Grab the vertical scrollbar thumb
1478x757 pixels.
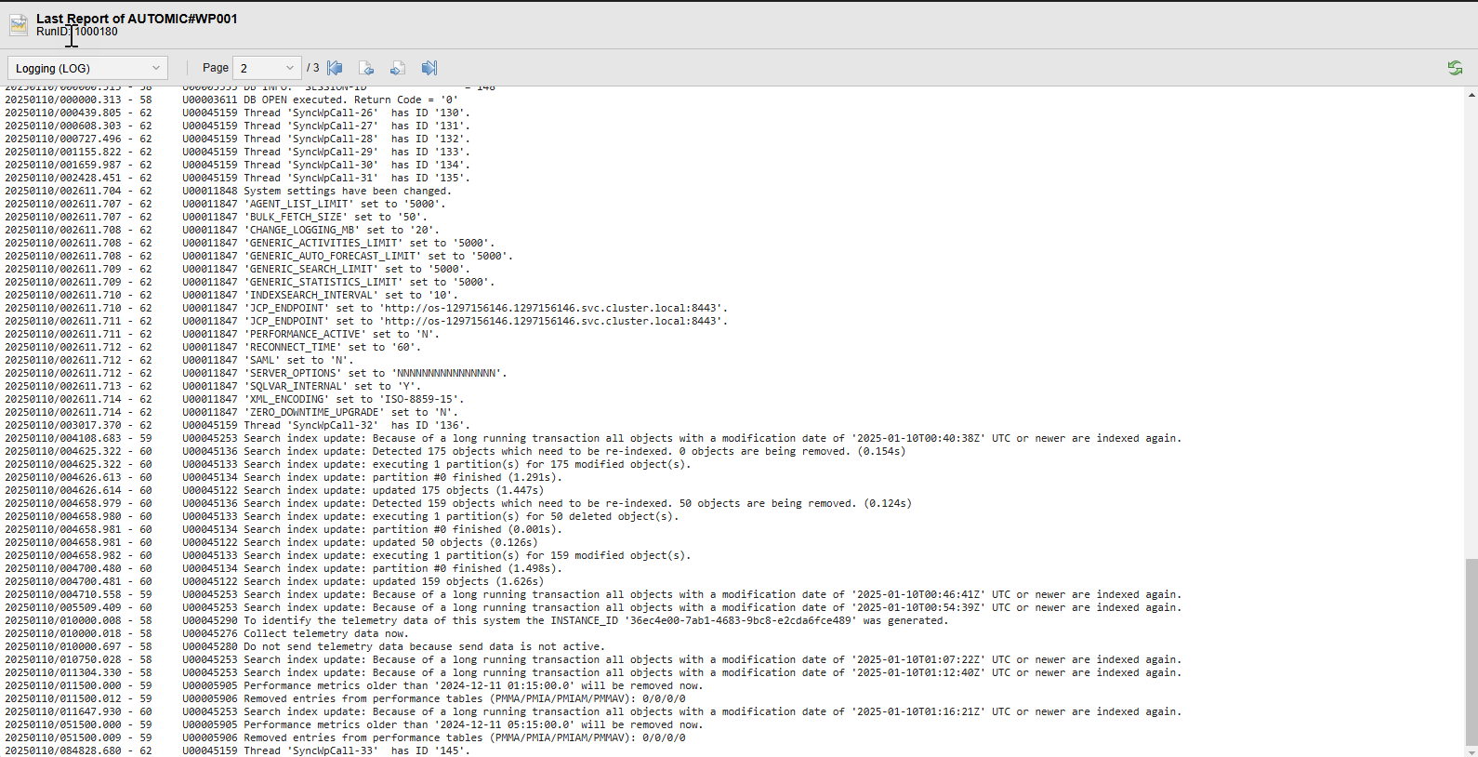(x=1471, y=651)
